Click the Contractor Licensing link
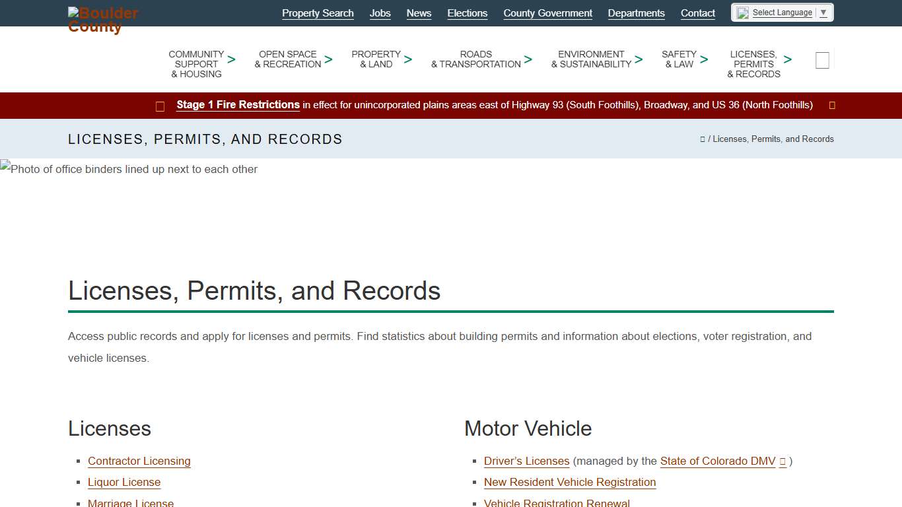The width and height of the screenshot is (902, 507). [x=139, y=461]
